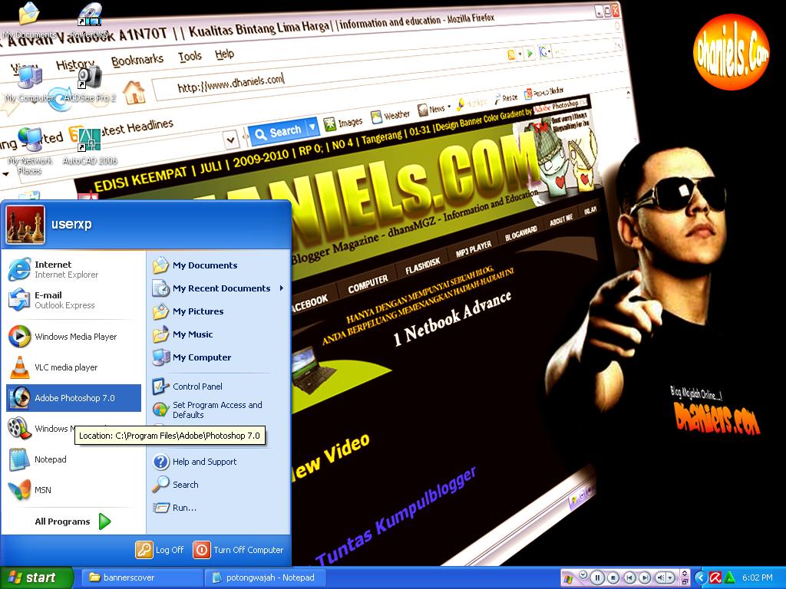This screenshot has width=786, height=589.
Task: Open volume dropdown in taskbar player
Action: coord(670,578)
